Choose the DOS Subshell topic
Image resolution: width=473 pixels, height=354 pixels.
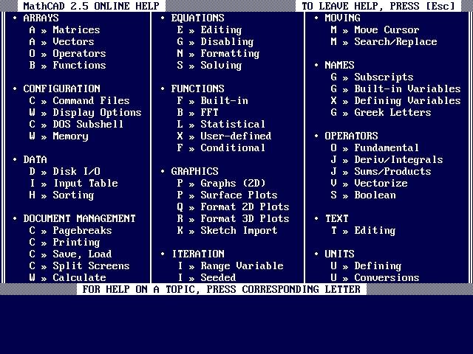[x=88, y=124]
